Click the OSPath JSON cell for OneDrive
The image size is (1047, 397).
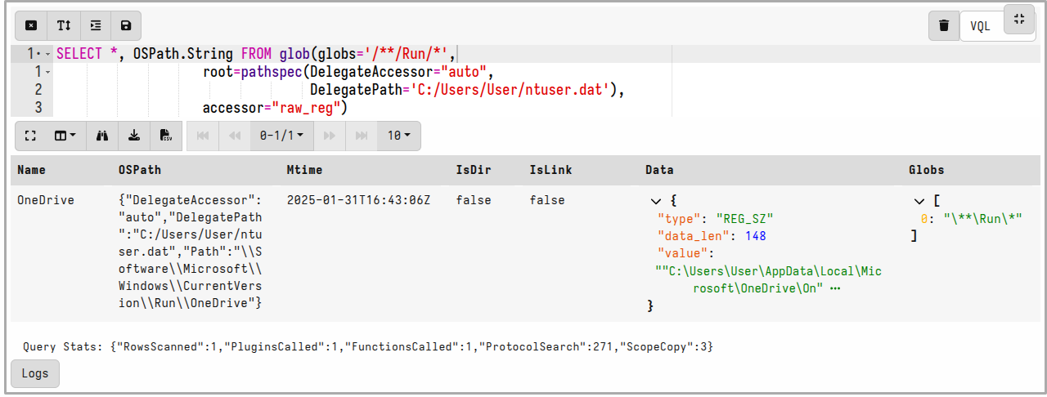[x=191, y=252]
